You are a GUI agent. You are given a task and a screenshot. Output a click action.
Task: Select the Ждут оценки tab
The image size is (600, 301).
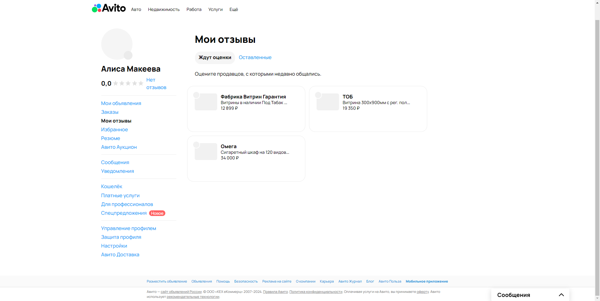[215, 58]
